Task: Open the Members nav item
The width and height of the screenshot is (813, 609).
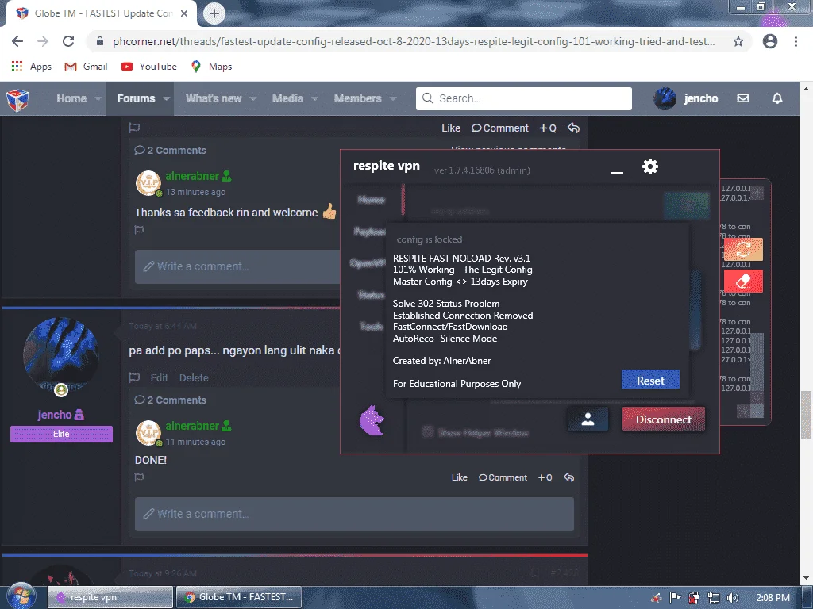Action: pos(357,98)
